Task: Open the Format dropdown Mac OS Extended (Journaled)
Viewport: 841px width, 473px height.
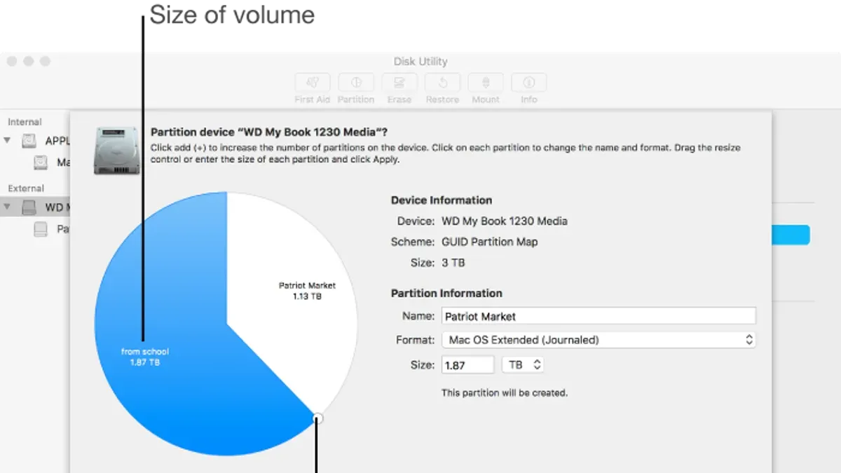Action: 599,340
